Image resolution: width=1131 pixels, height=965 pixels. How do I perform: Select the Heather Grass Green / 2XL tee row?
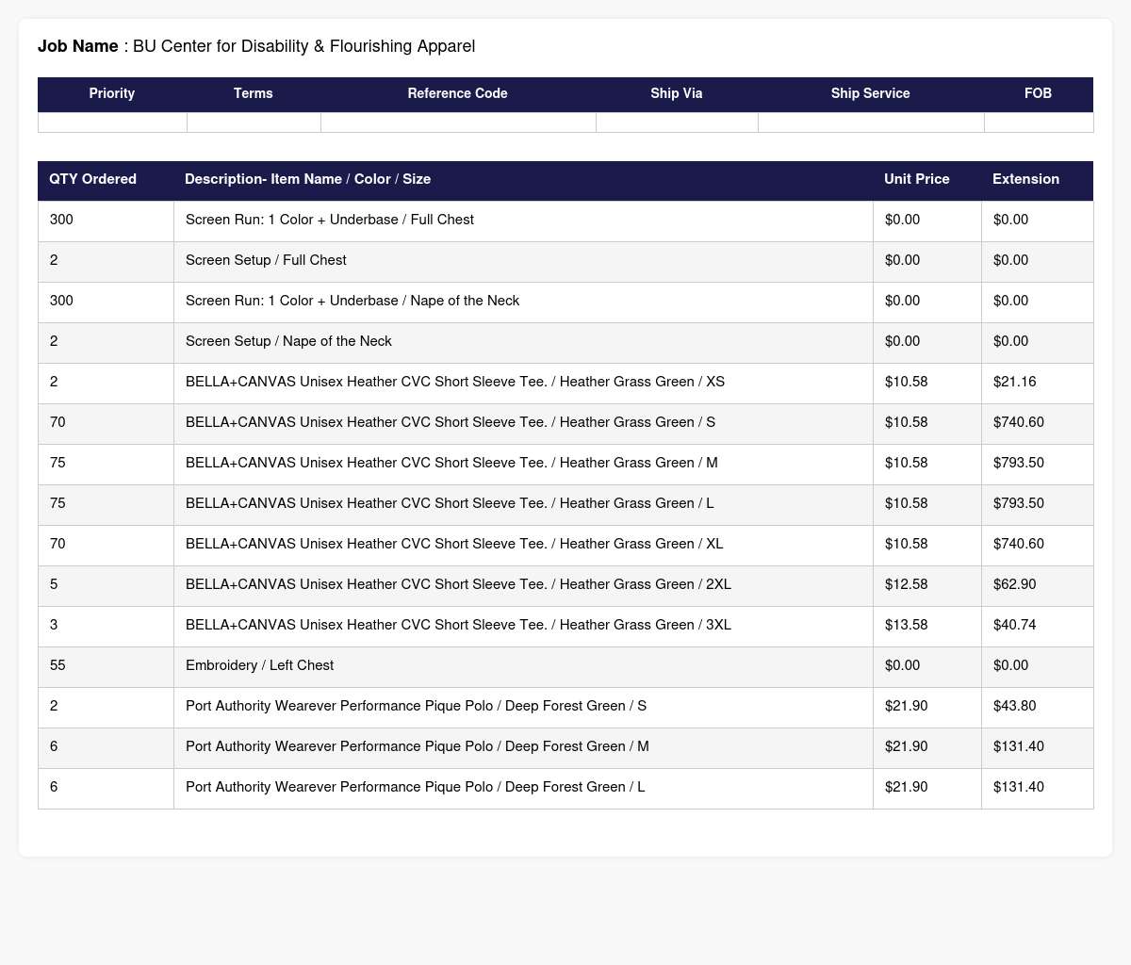(x=565, y=584)
